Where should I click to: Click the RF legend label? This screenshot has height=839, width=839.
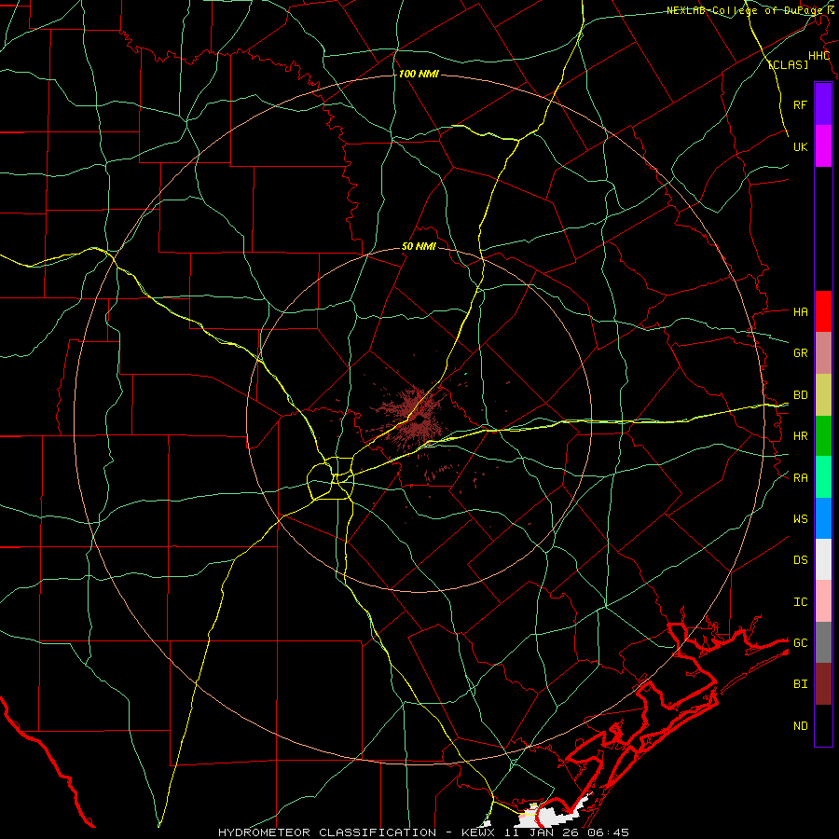pos(800,104)
